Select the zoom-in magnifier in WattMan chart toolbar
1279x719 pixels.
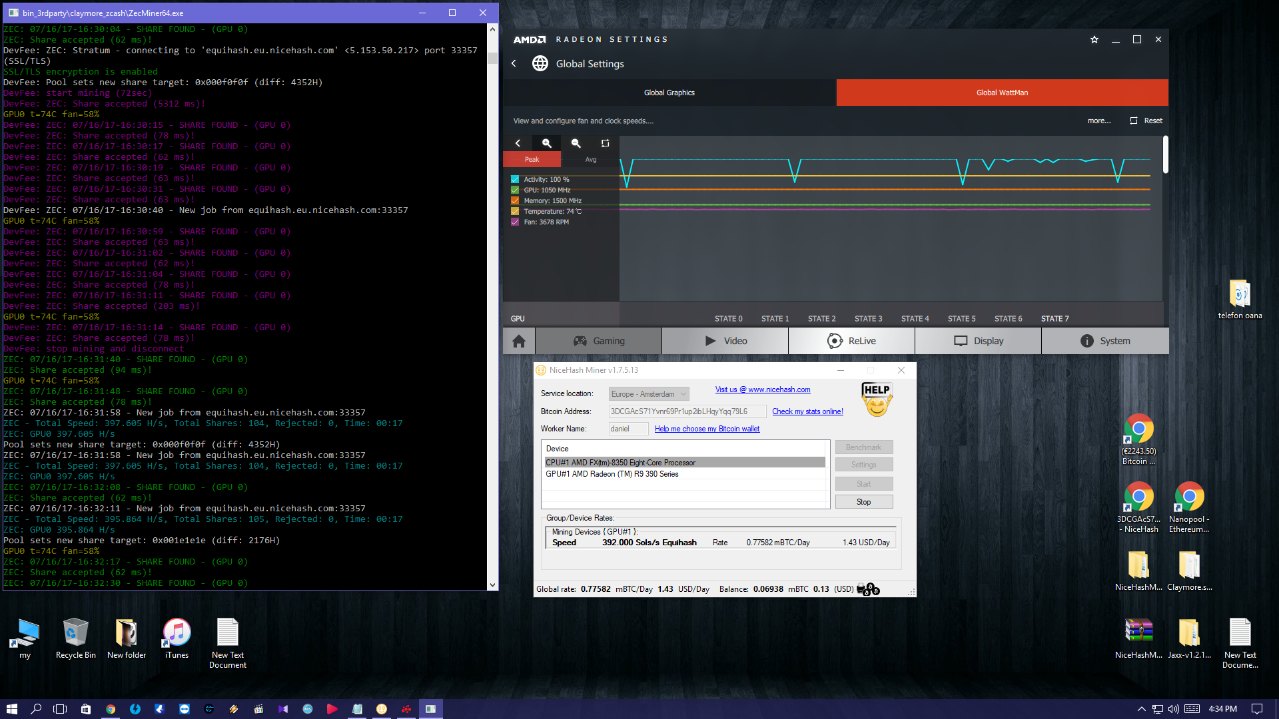tap(547, 143)
